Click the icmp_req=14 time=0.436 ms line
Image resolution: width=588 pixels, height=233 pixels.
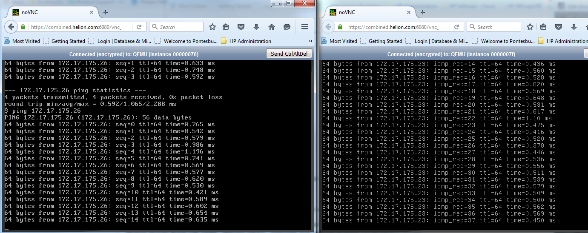tap(439, 64)
